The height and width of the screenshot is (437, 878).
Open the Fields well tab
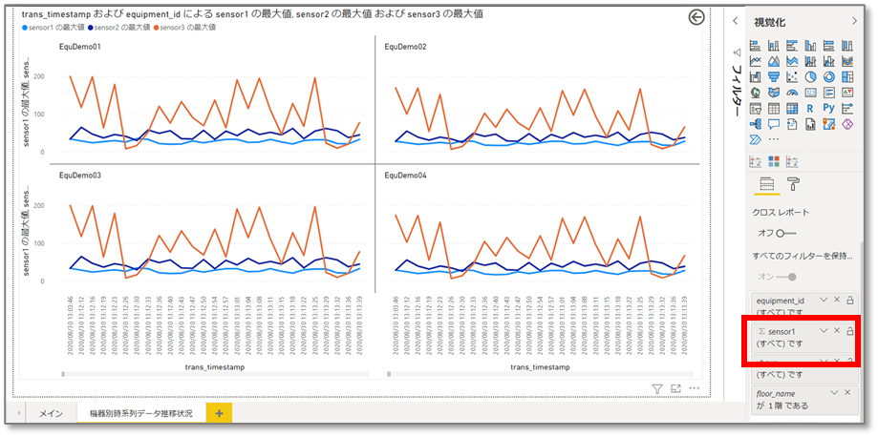(x=766, y=183)
